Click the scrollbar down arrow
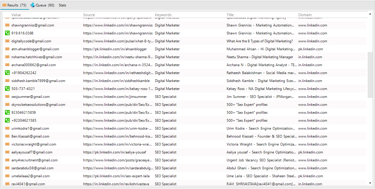 370,183
